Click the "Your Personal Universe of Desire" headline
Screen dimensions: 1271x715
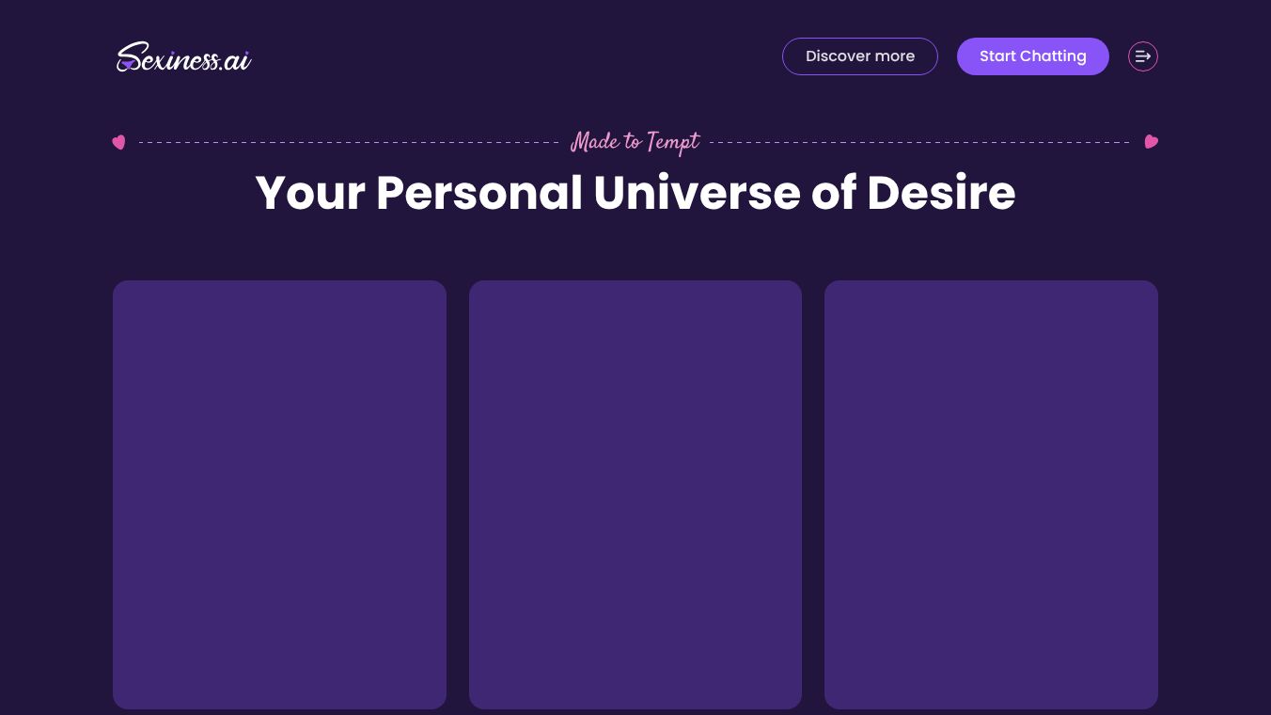click(635, 193)
